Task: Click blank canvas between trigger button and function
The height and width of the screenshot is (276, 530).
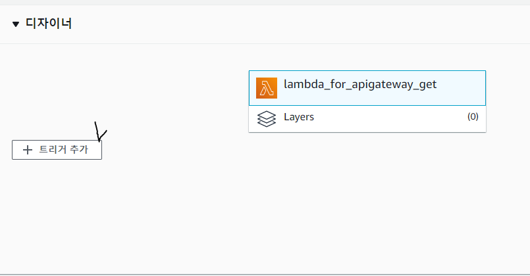Action: [x=175, y=150]
